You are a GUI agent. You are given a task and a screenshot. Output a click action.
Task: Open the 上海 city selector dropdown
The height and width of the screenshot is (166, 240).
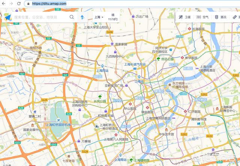(x=98, y=17)
